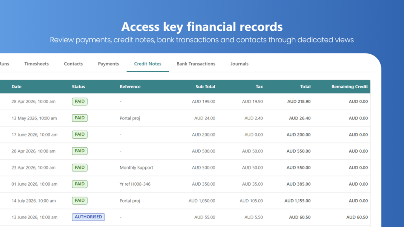Click the Remaining Credit column header
404x227 pixels.
[x=350, y=87]
